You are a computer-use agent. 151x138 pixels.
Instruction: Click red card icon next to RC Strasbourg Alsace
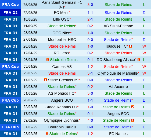pos(139,60)
